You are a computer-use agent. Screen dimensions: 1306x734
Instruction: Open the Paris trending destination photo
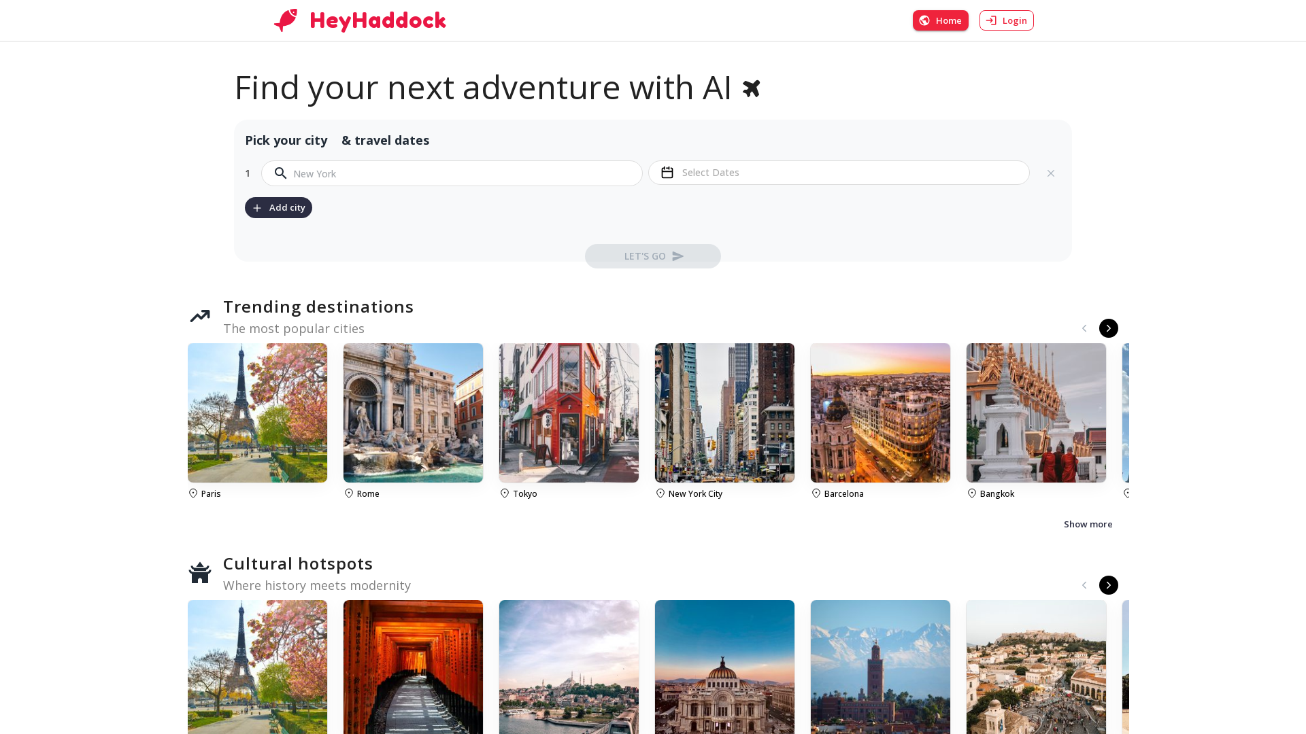point(257,413)
